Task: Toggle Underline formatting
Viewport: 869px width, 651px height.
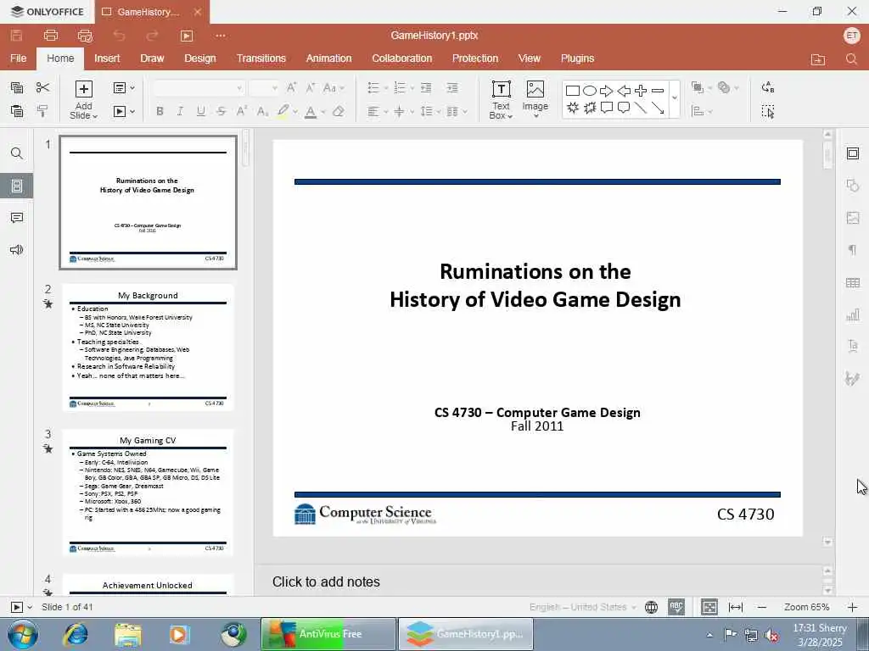Action: click(x=200, y=111)
